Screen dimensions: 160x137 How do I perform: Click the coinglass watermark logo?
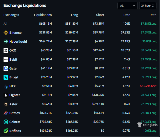click(x=147, y=125)
